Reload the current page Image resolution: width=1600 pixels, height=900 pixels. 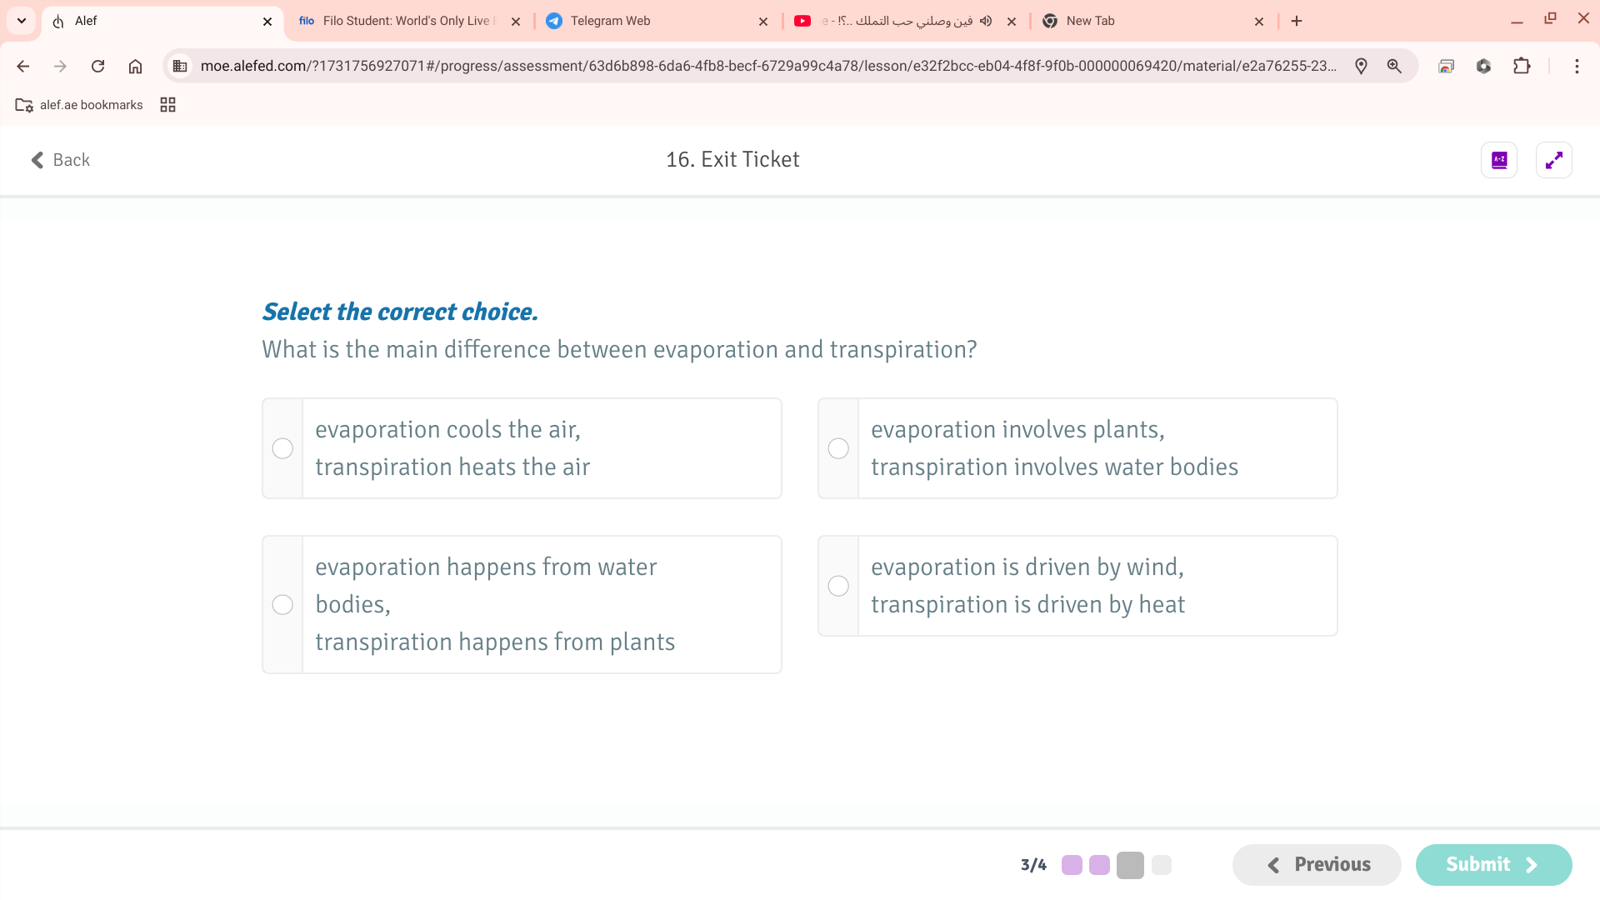tap(97, 66)
